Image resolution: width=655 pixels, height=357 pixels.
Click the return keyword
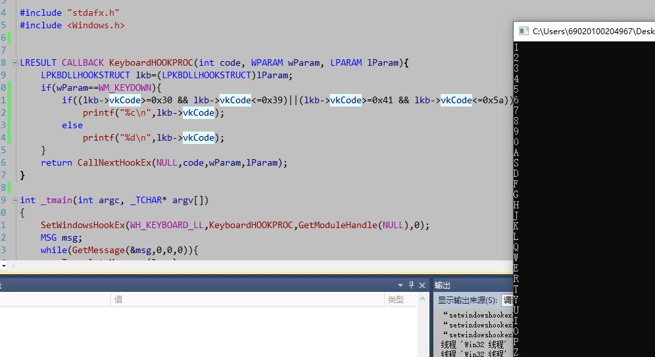pyautogui.click(x=57, y=163)
